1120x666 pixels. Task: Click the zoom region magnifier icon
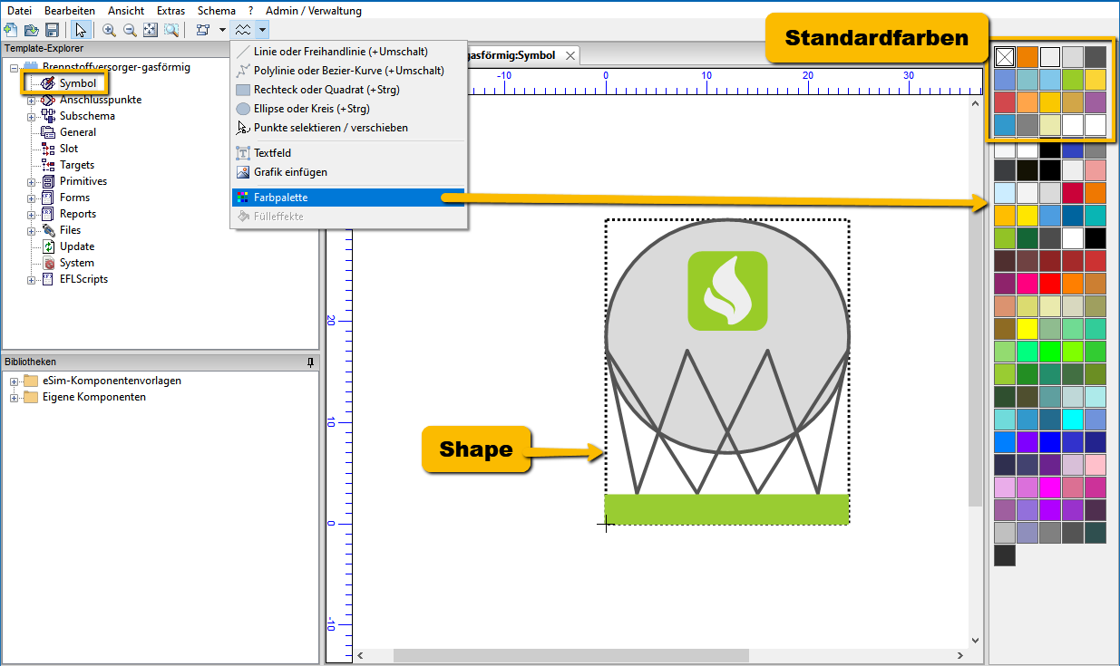click(x=170, y=30)
